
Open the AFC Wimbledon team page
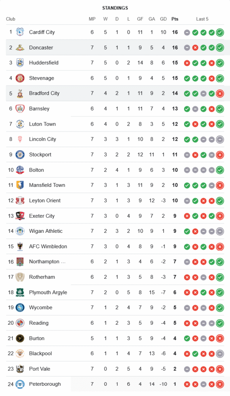tap(48, 246)
